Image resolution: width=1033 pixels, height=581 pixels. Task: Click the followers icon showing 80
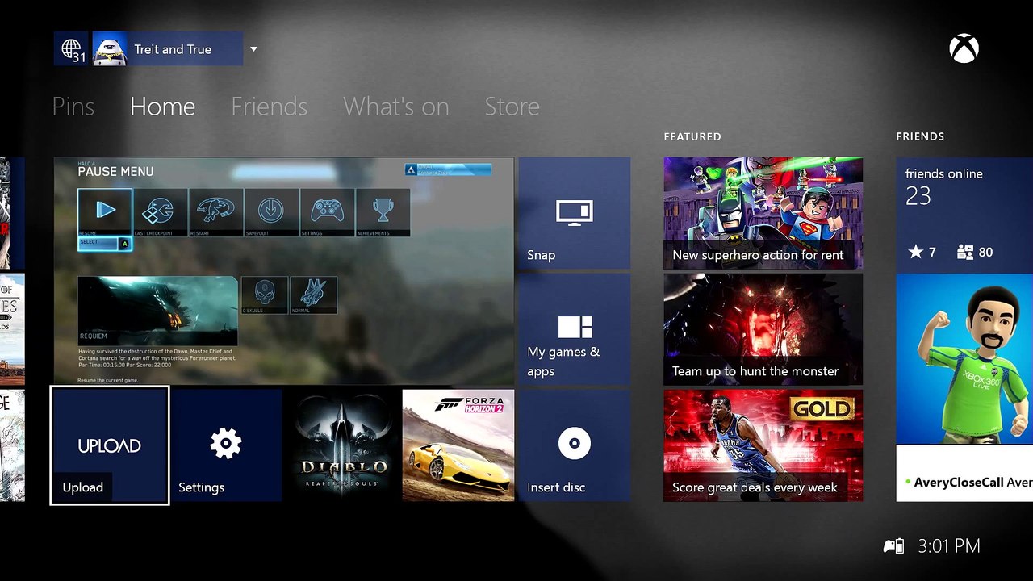pyautogui.click(x=975, y=253)
